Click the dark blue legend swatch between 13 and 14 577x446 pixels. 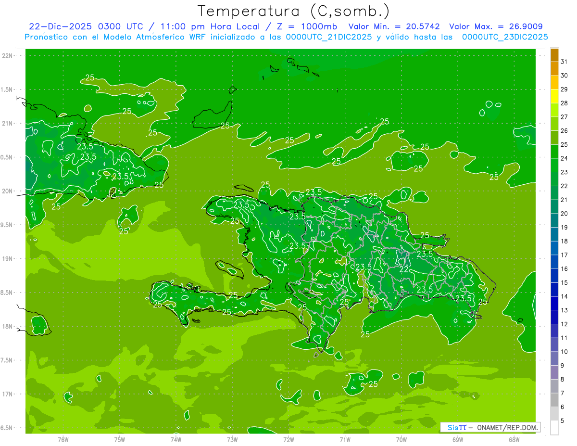tap(554, 304)
